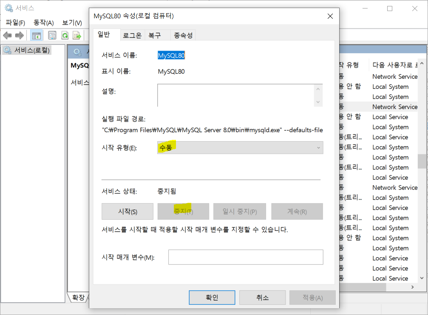Click the 중지(T) stop button
428x315 pixels.
pyautogui.click(x=183, y=212)
